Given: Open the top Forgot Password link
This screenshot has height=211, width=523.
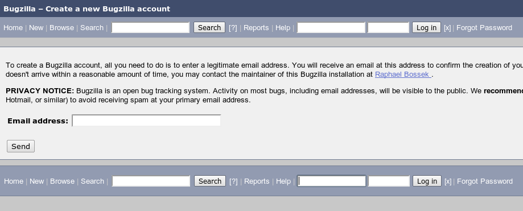Looking at the screenshot, I should [x=484, y=28].
